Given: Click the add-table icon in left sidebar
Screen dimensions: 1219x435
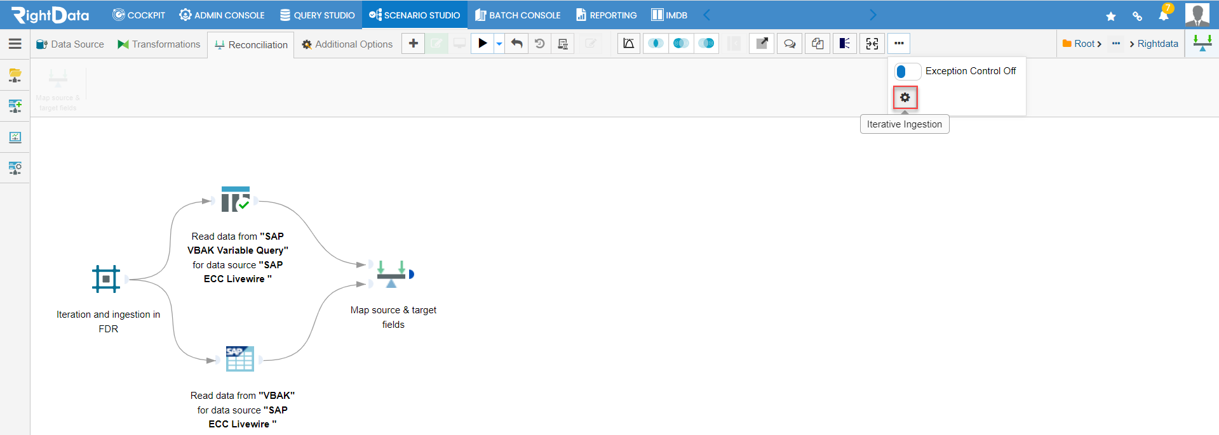Looking at the screenshot, I should pyautogui.click(x=15, y=106).
